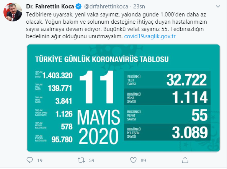Viewport: 227px width, 169px height.
Task: Click the 11 Mayıs 2020 date in the image
Action: (x=99, y=107)
